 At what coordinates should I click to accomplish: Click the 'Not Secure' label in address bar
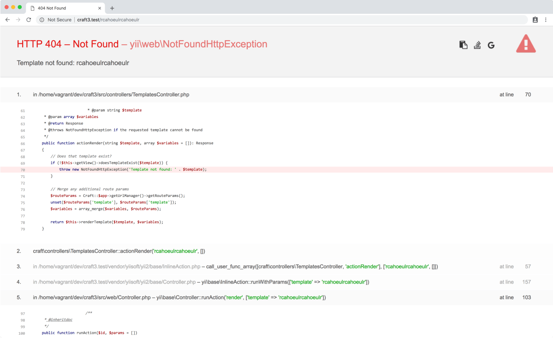59,20
